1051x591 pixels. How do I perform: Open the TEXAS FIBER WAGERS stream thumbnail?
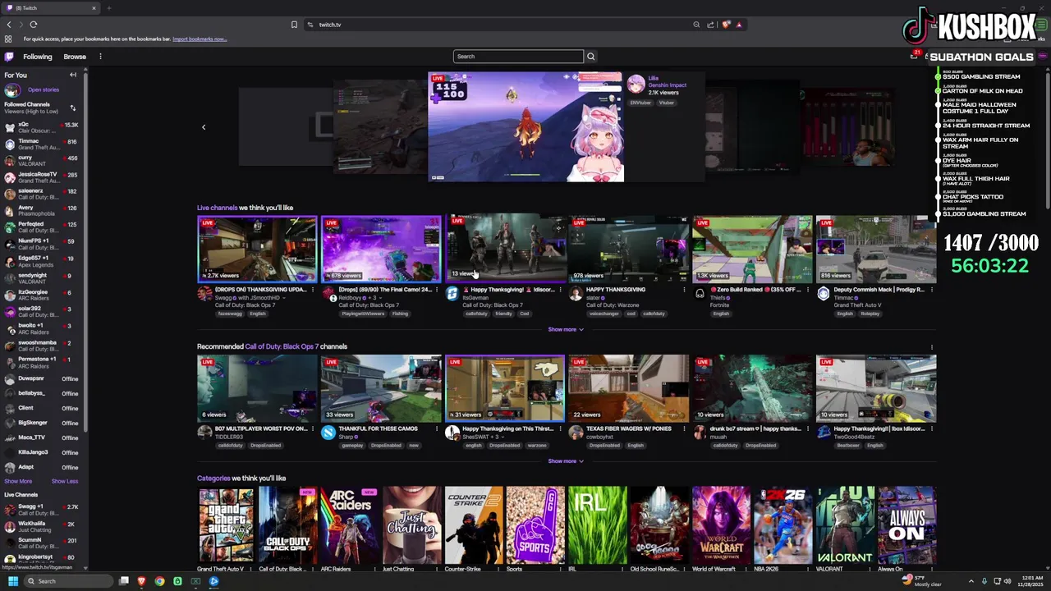coord(628,388)
